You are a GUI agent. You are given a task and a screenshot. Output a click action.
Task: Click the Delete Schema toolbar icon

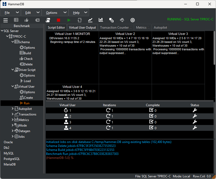(37, 20)
